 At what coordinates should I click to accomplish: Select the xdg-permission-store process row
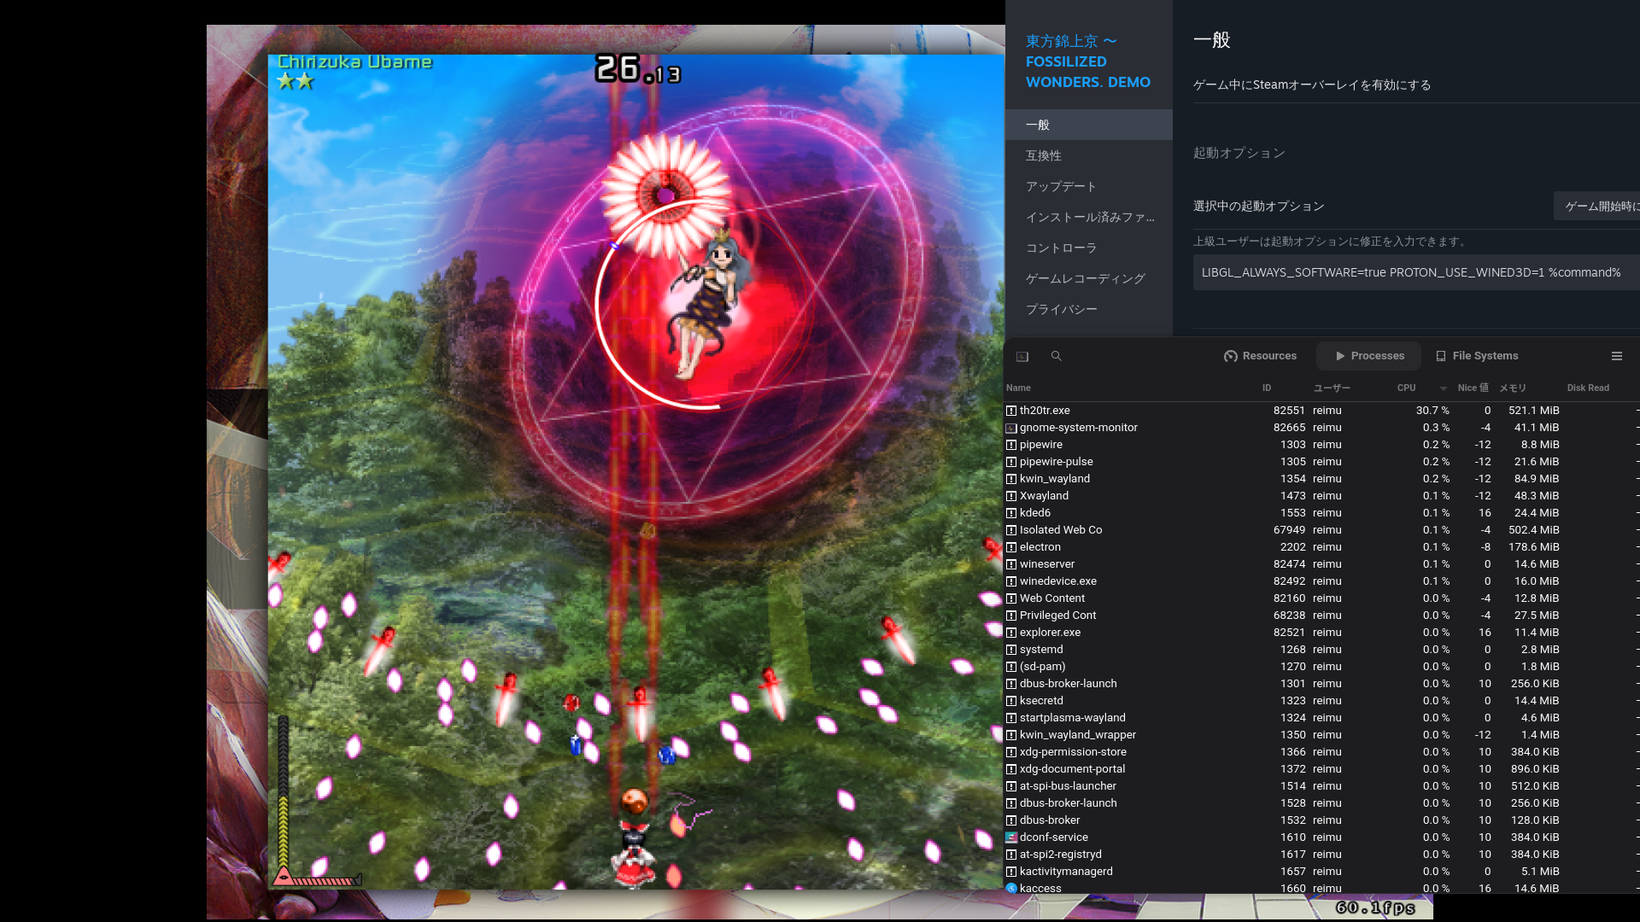pos(1322,752)
